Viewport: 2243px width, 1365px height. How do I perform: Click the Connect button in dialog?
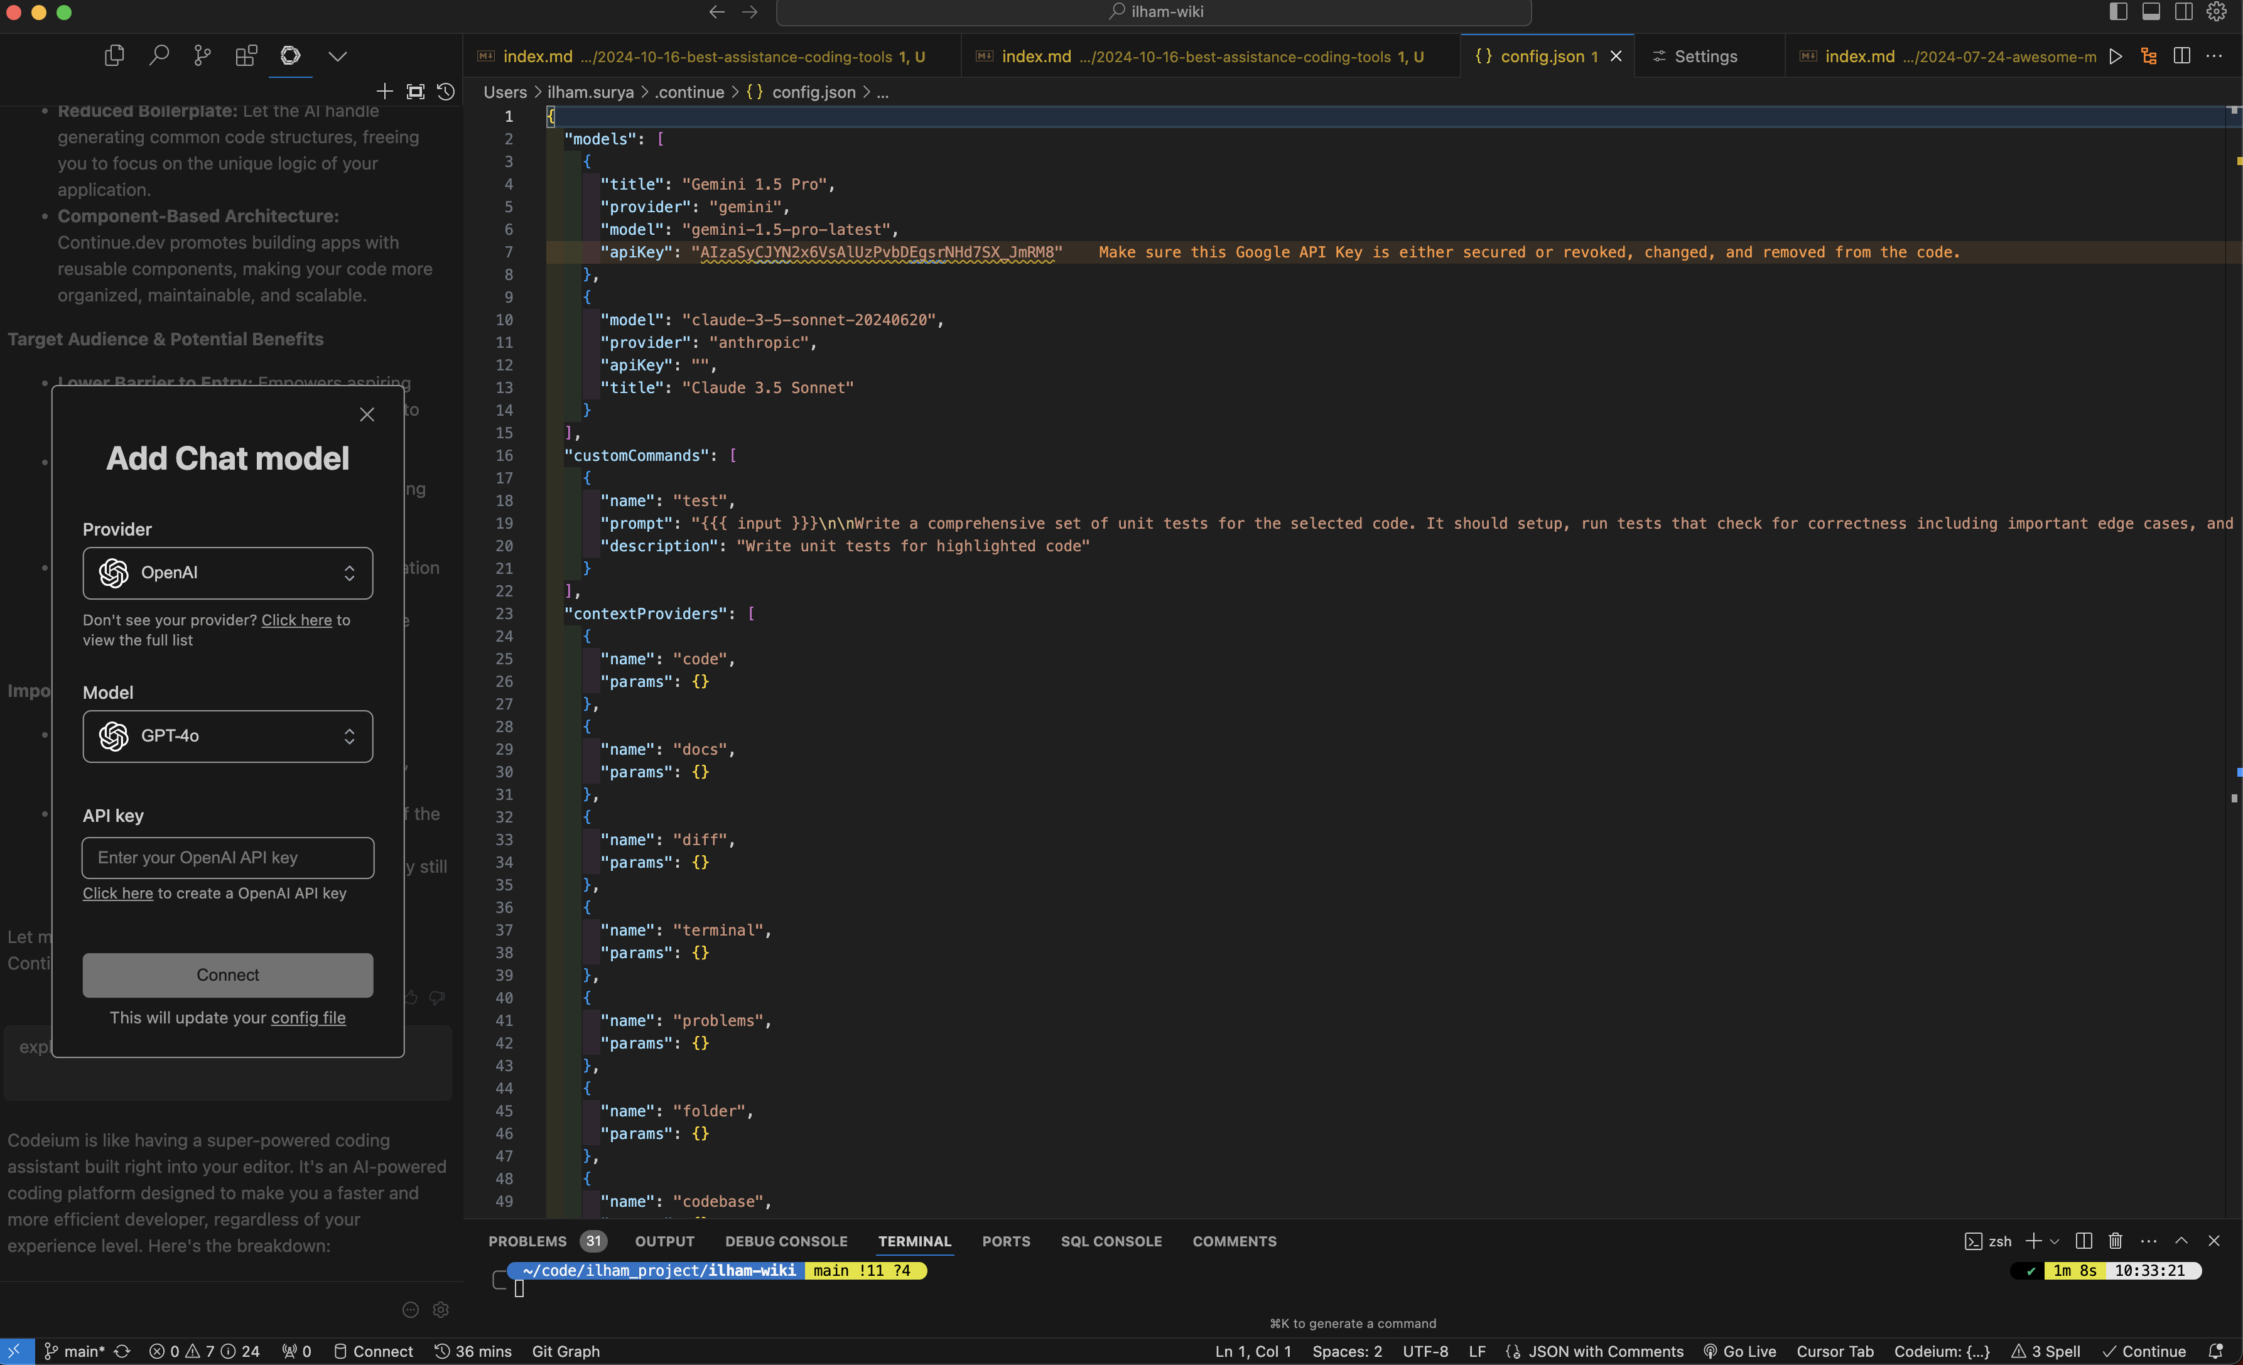(x=227, y=976)
